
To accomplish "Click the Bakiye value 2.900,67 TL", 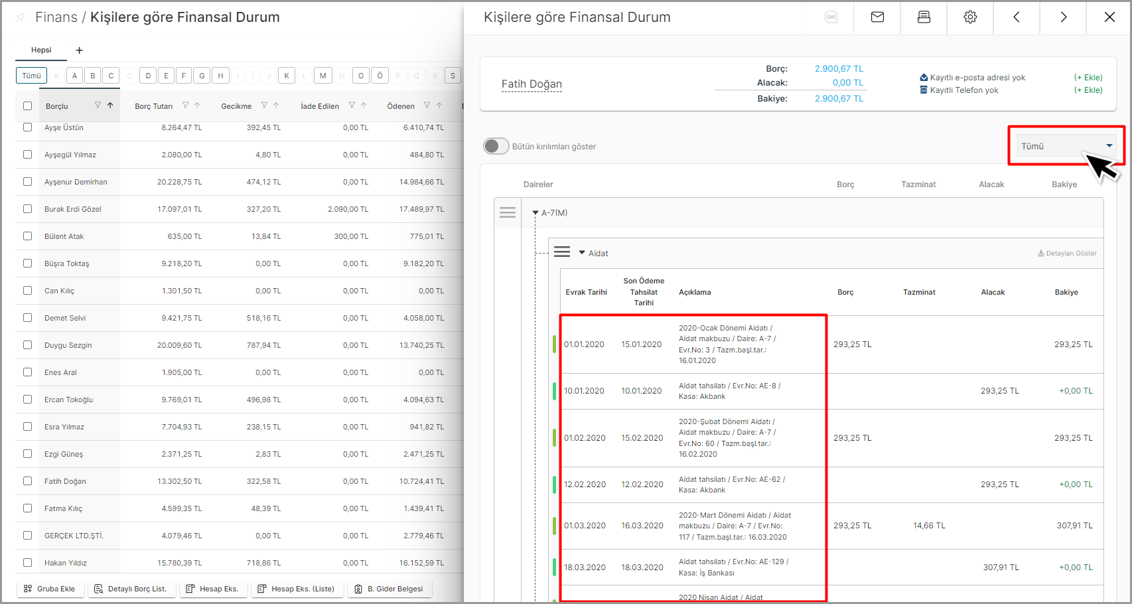I will pyautogui.click(x=839, y=98).
